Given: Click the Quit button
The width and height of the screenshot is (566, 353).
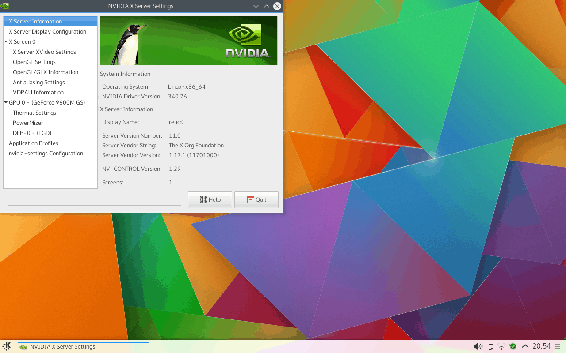Looking at the screenshot, I should point(256,199).
